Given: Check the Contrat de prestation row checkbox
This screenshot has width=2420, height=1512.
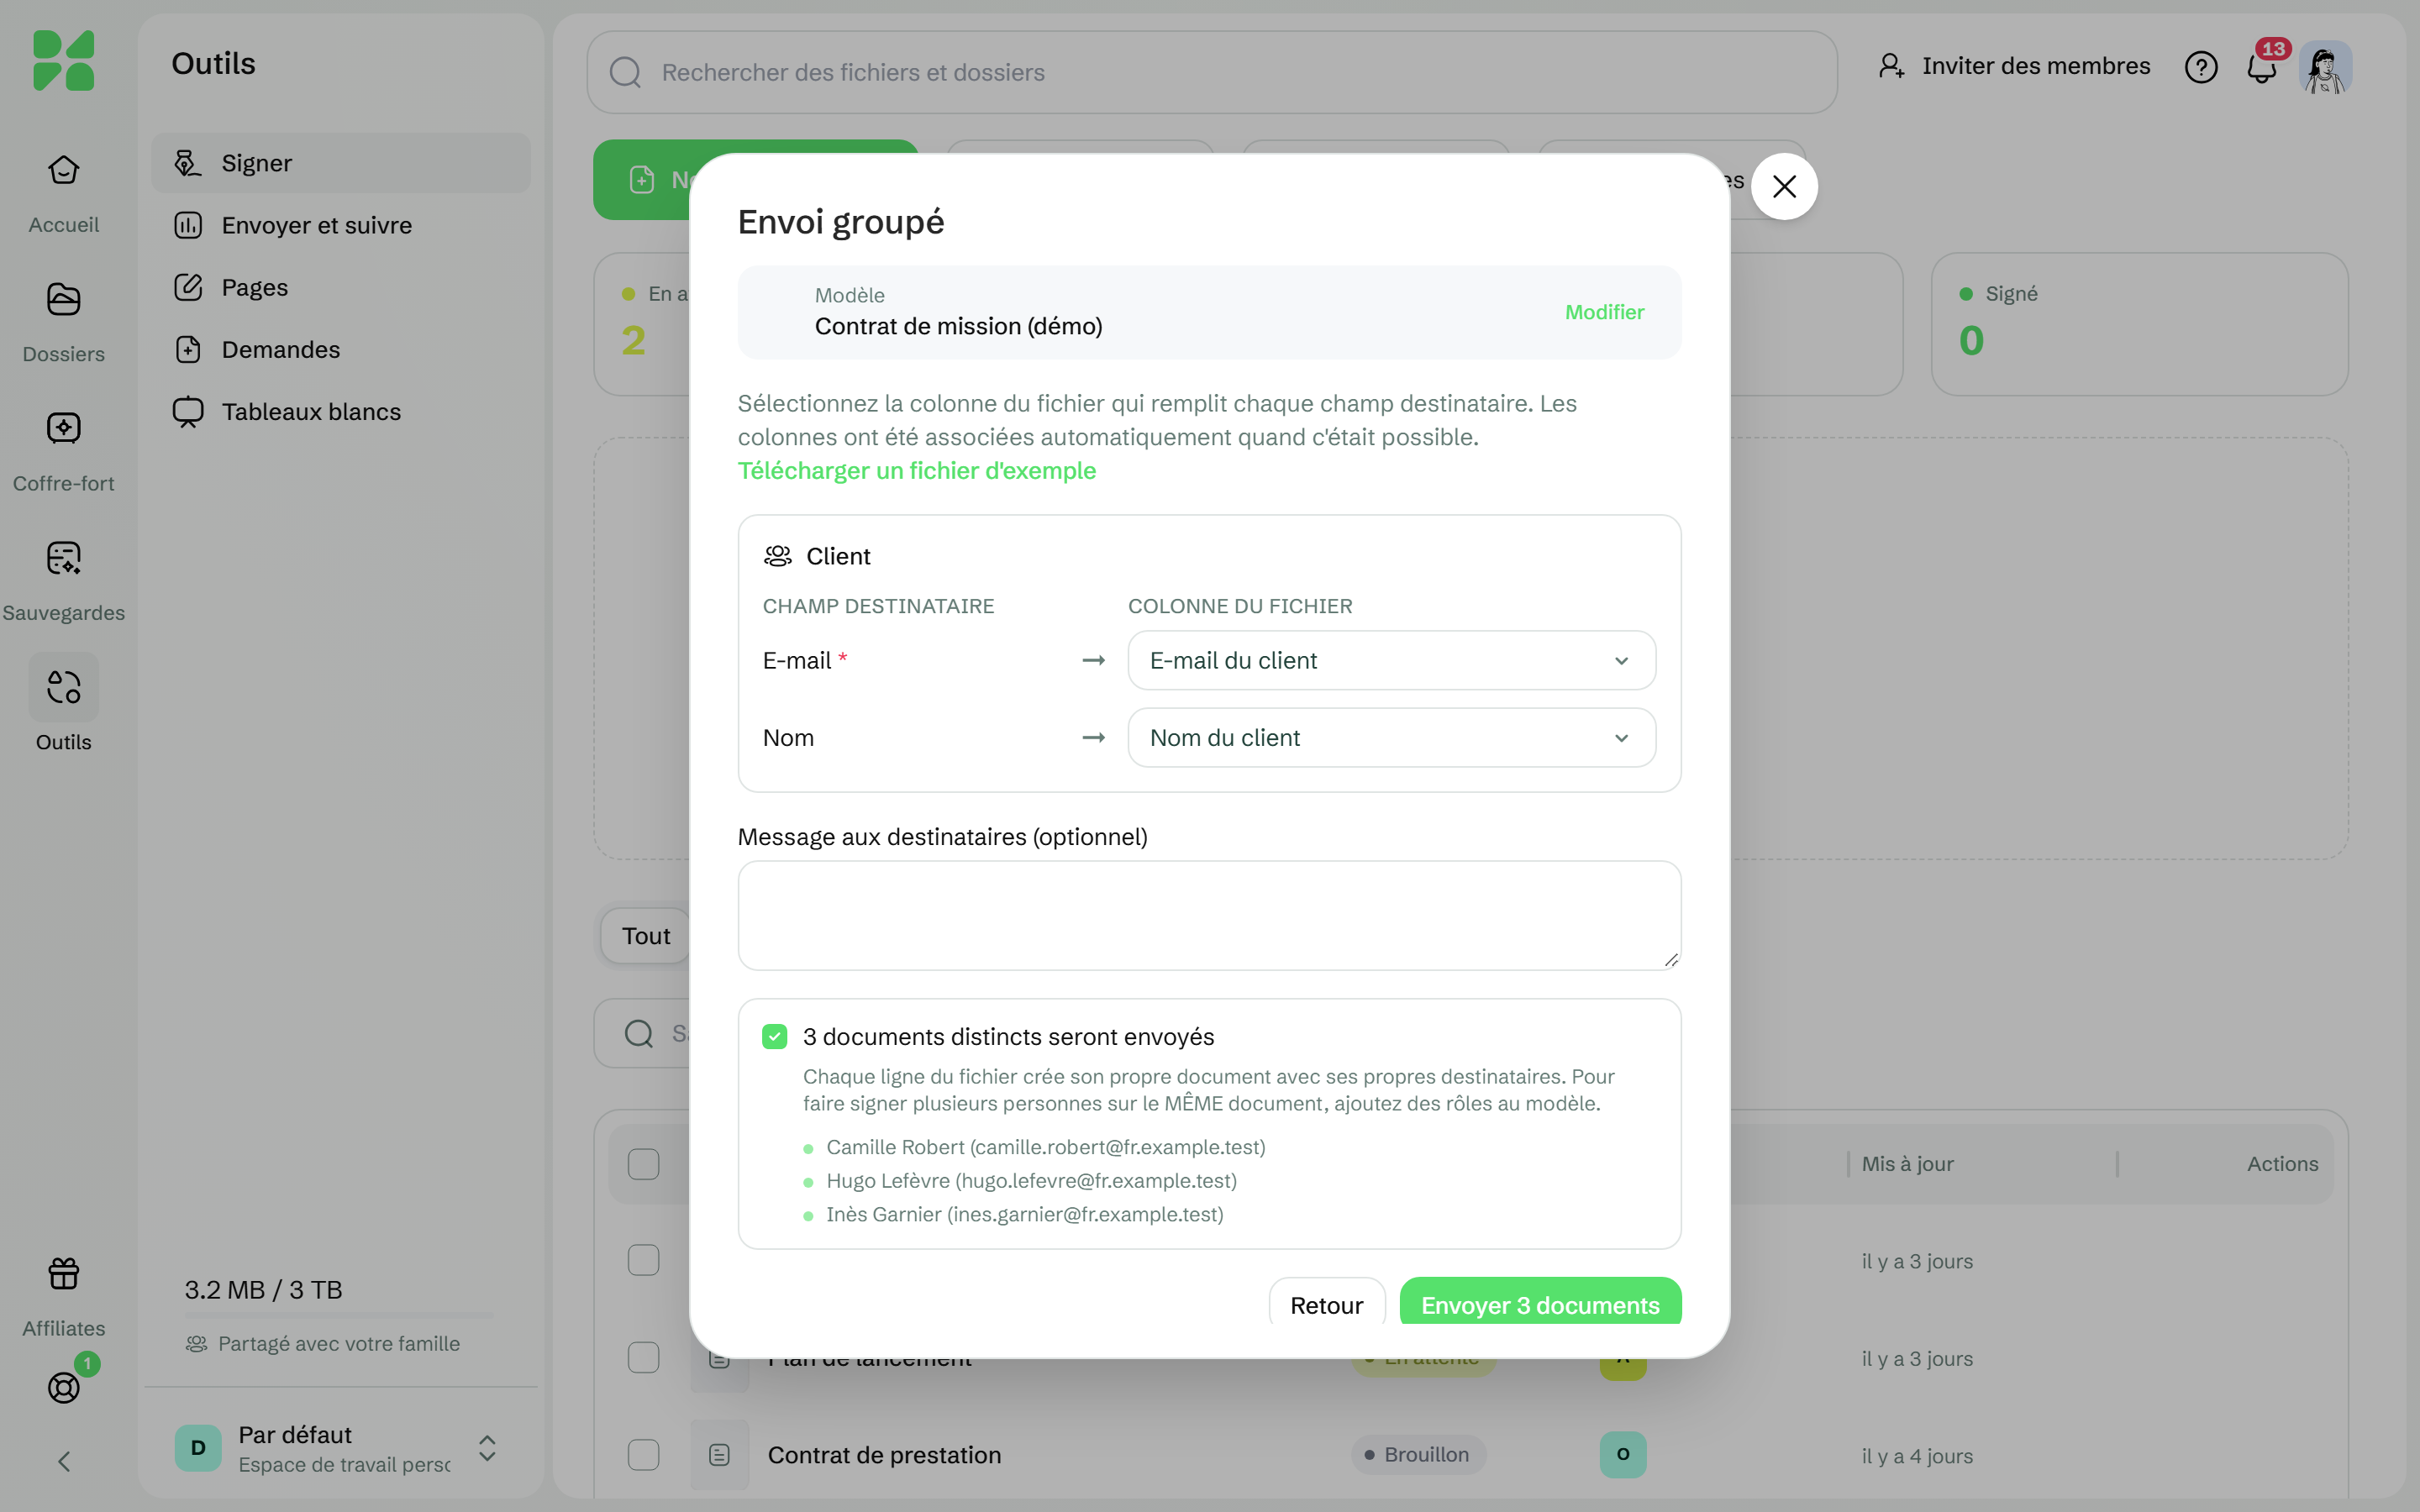Looking at the screenshot, I should tap(643, 1455).
